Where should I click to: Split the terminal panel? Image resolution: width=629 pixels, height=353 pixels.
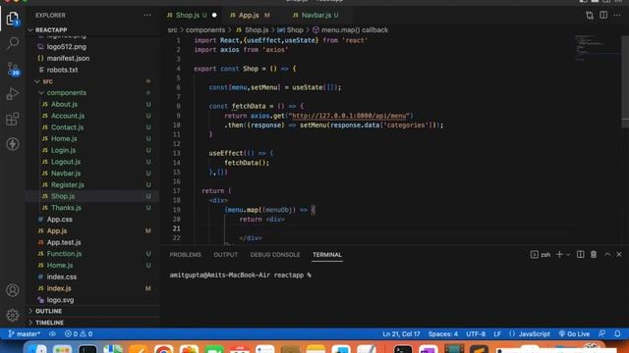pyautogui.click(x=581, y=255)
